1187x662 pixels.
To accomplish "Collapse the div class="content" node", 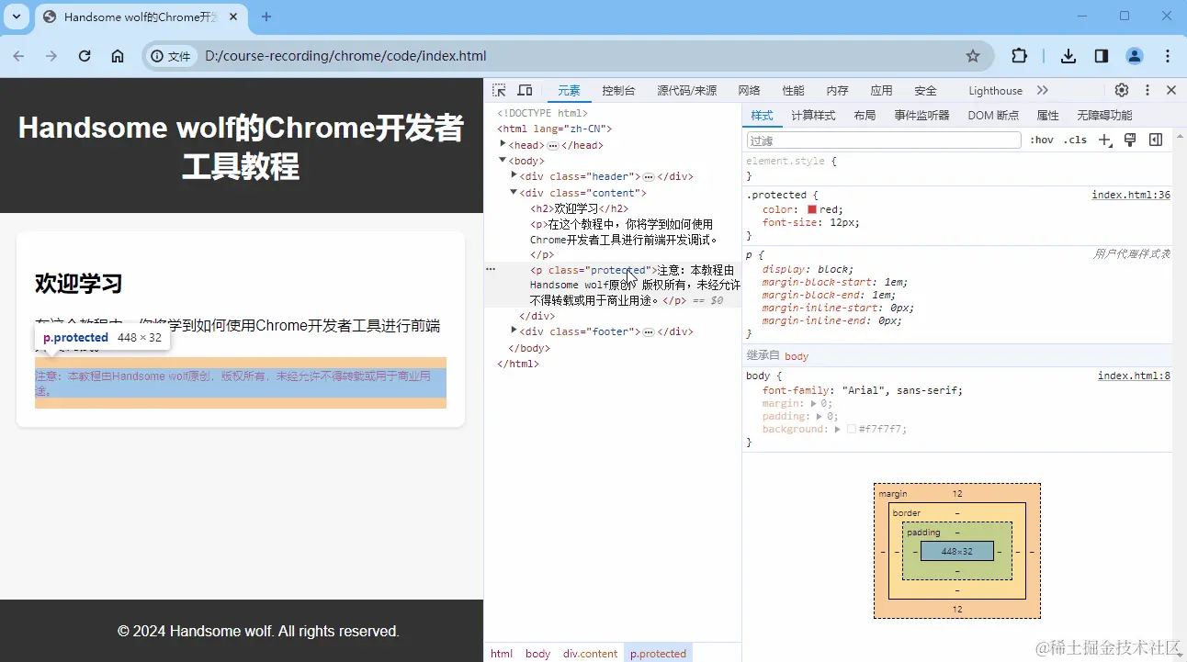I will coord(514,192).
